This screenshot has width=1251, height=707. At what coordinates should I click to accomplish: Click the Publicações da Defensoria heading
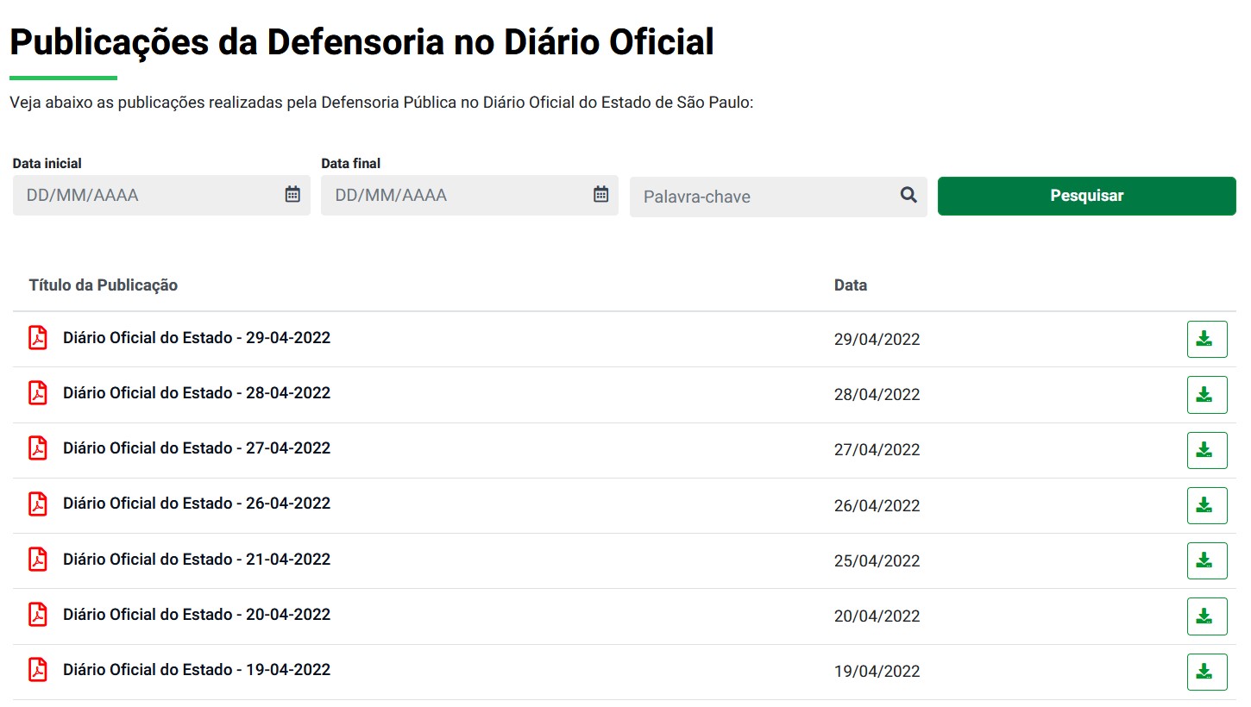coord(362,42)
